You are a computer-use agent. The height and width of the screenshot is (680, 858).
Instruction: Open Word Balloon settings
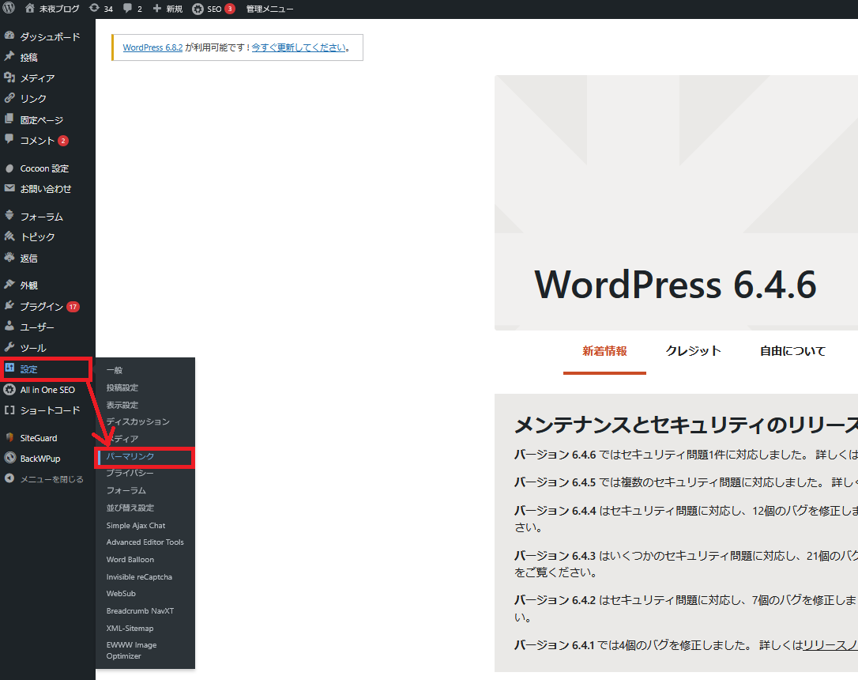[x=130, y=560]
